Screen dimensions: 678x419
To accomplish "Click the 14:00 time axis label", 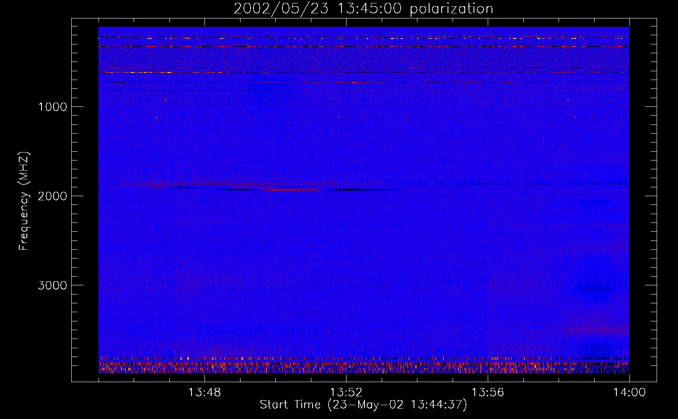I will pos(629,393).
